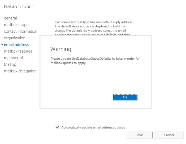Click the Cancel button
This screenshot has width=186, height=144.
(x=169, y=135)
